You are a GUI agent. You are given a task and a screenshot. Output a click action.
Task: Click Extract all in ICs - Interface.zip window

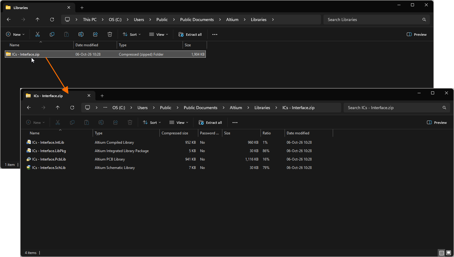pyautogui.click(x=210, y=123)
